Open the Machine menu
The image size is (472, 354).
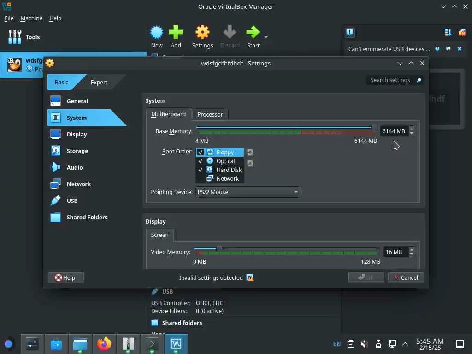click(x=31, y=18)
